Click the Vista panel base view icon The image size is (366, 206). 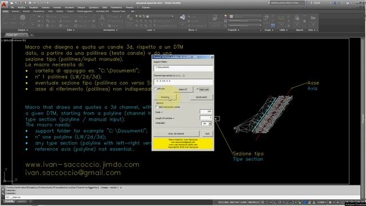click(x=313, y=18)
